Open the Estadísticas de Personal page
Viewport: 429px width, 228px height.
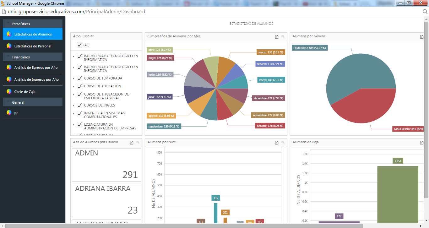coord(33,46)
